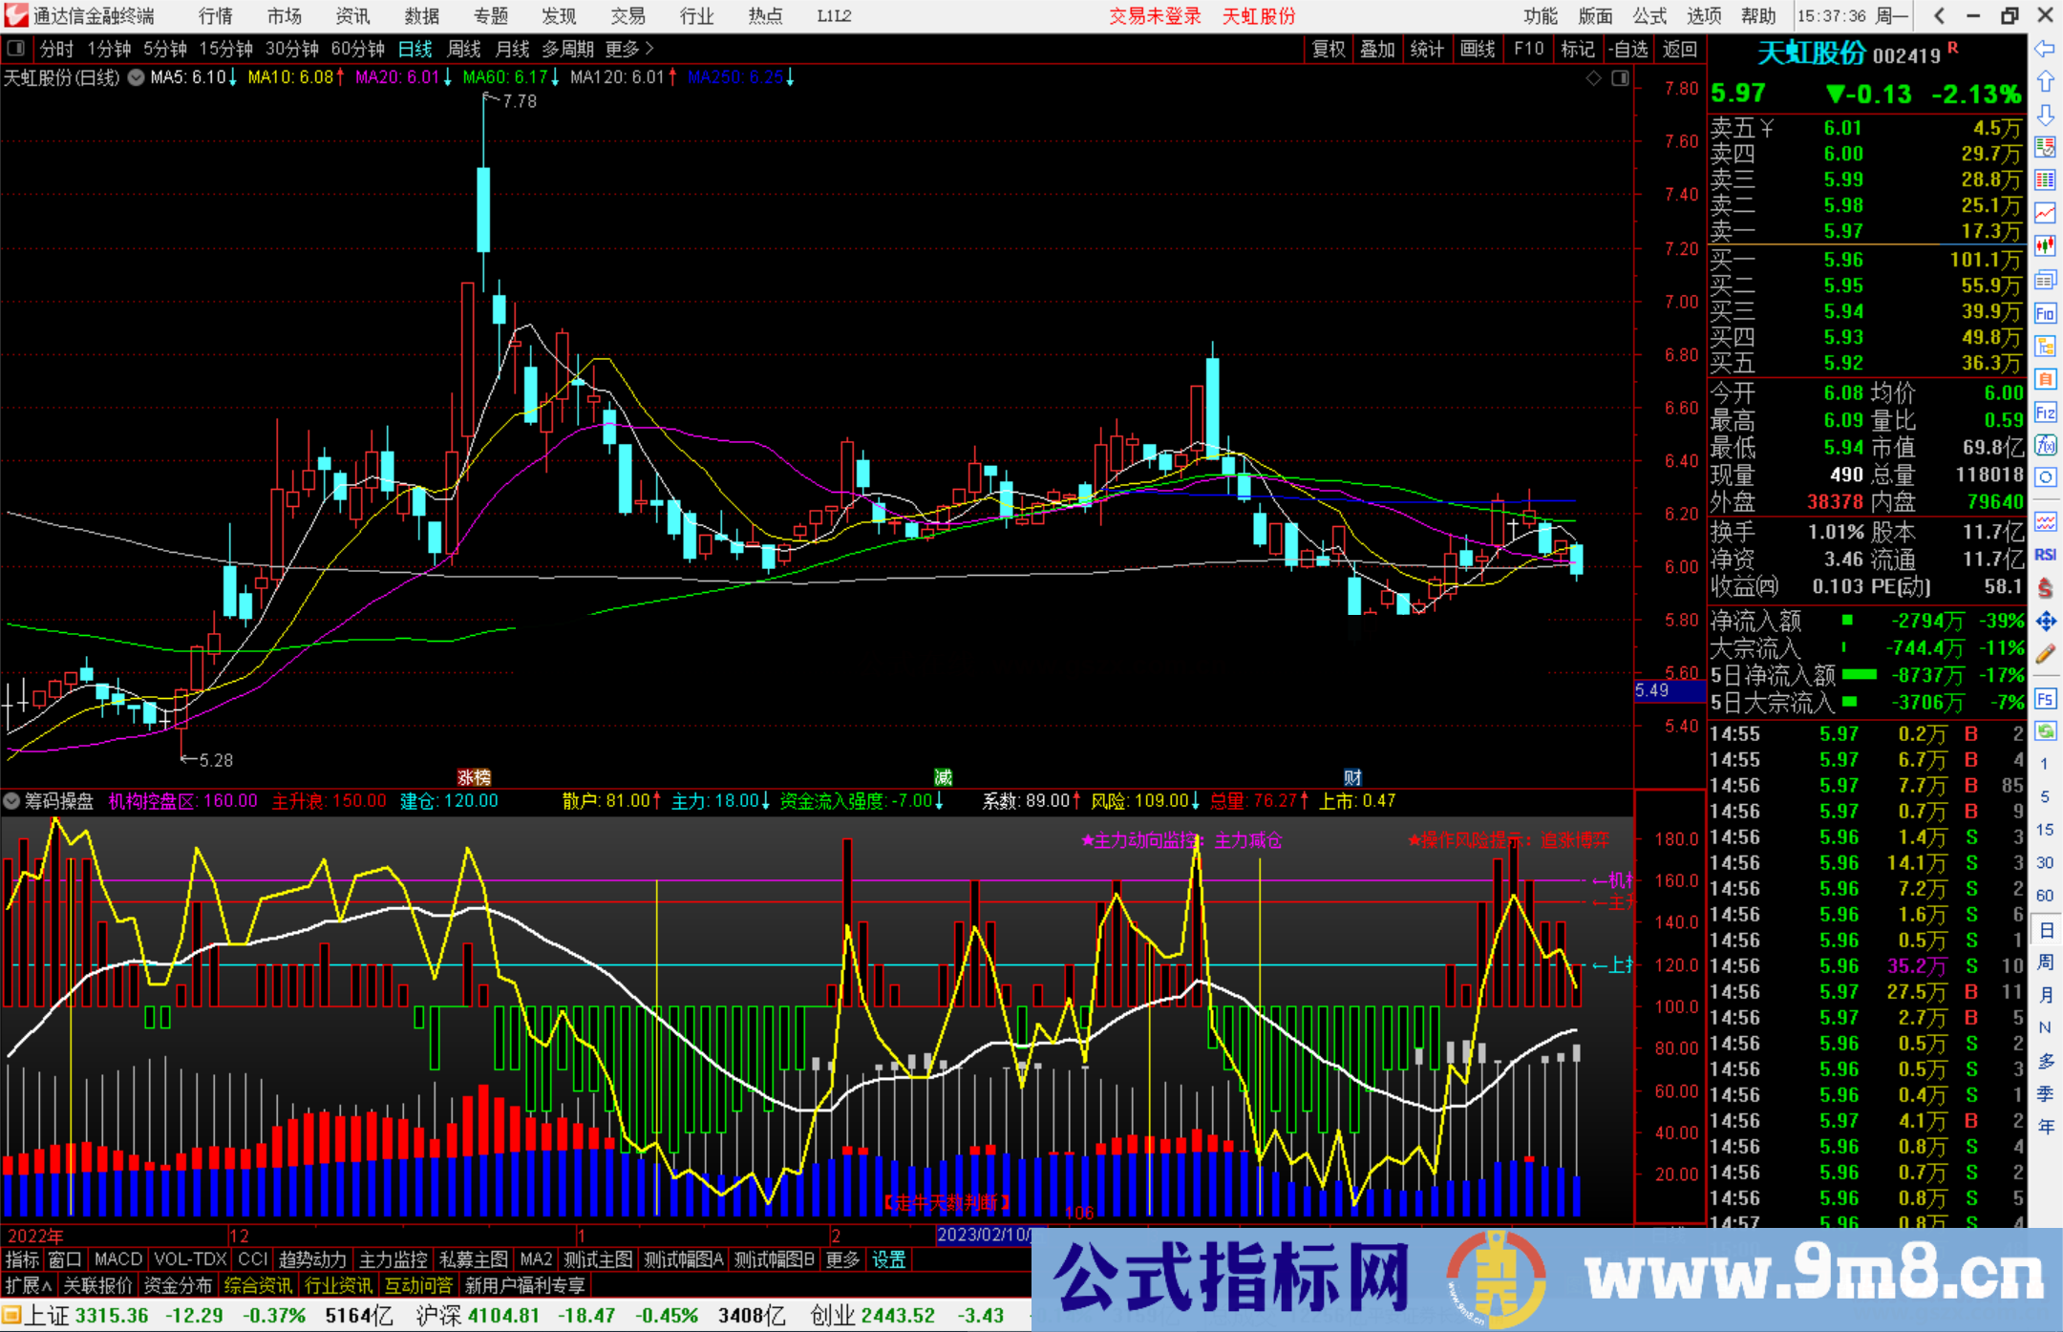Click the green refresh sidebar icon
2063x1332 pixels.
[x=2045, y=731]
